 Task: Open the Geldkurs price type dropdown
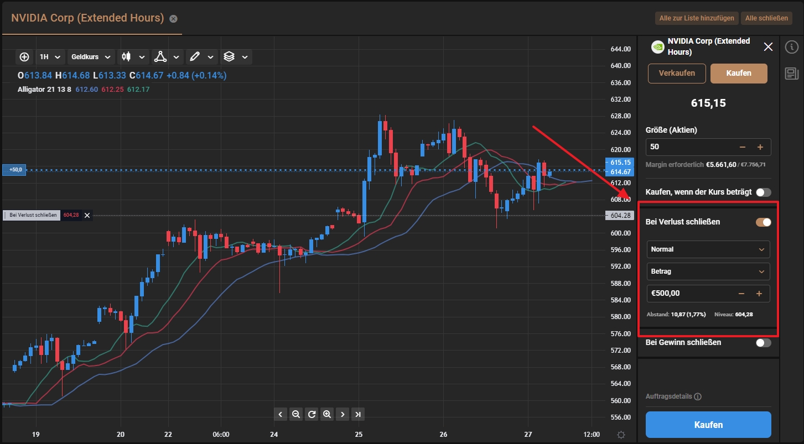(91, 56)
